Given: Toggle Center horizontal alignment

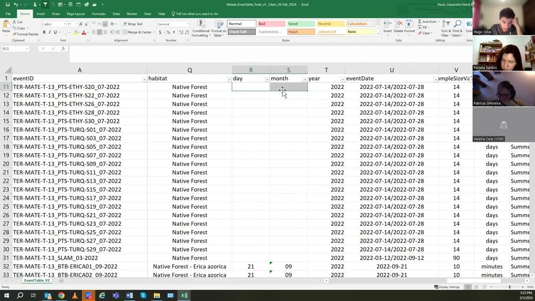Looking at the screenshot, I should (x=99, y=32).
